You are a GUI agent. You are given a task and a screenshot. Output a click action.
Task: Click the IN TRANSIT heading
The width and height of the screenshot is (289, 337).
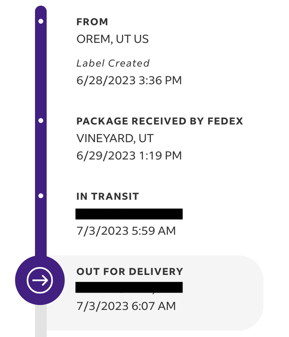click(x=108, y=196)
